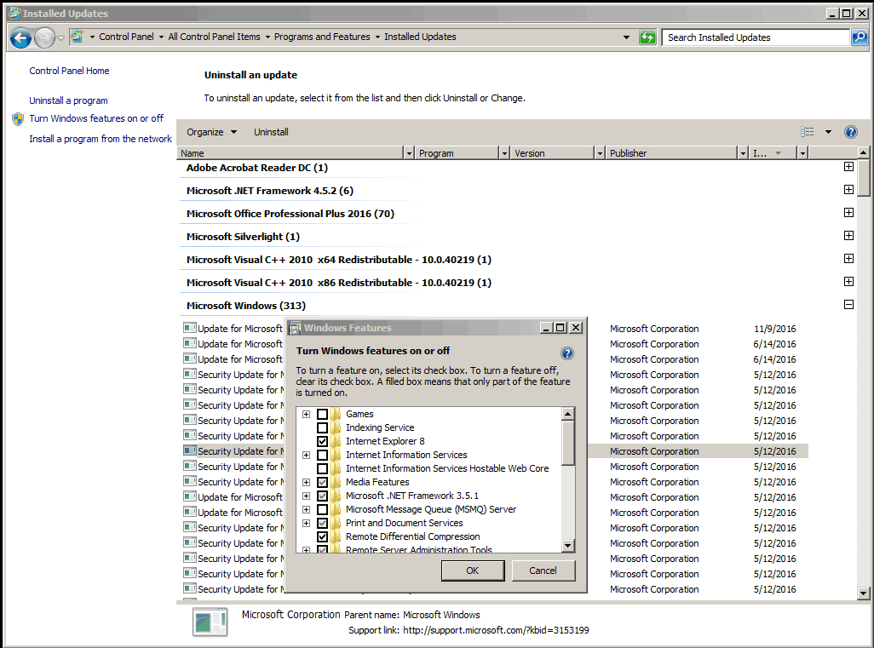Screen dimensions: 874x648
Task: Click Turn Windows features on or off link
Action: (96, 118)
